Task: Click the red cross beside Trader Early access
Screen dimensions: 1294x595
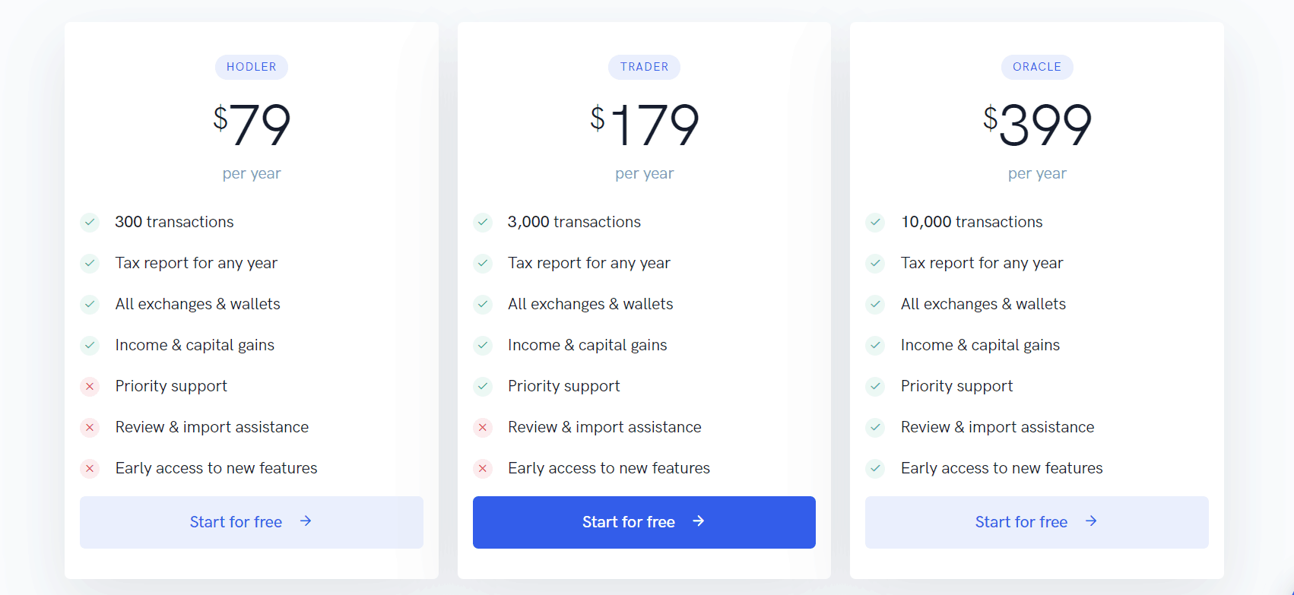Action: point(483,468)
